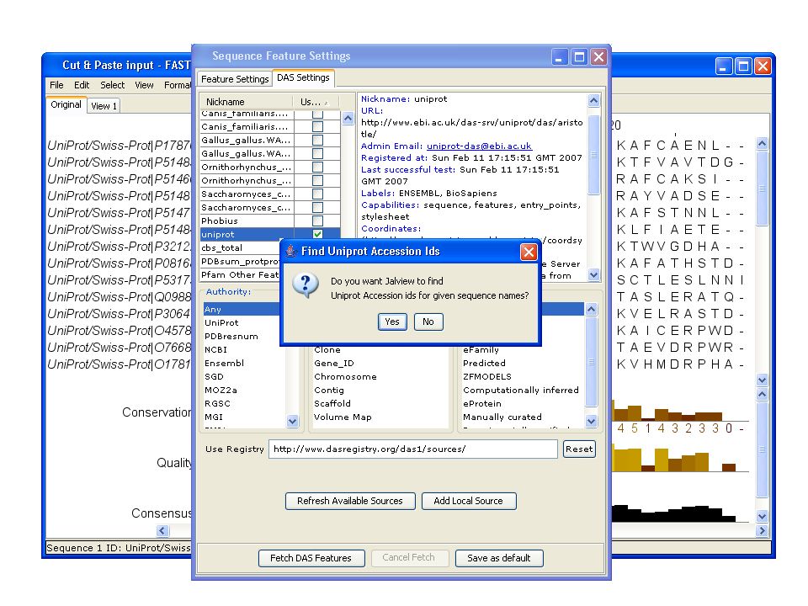Check the first Ornithorhynchus_... source checkbox

pyautogui.click(x=317, y=167)
